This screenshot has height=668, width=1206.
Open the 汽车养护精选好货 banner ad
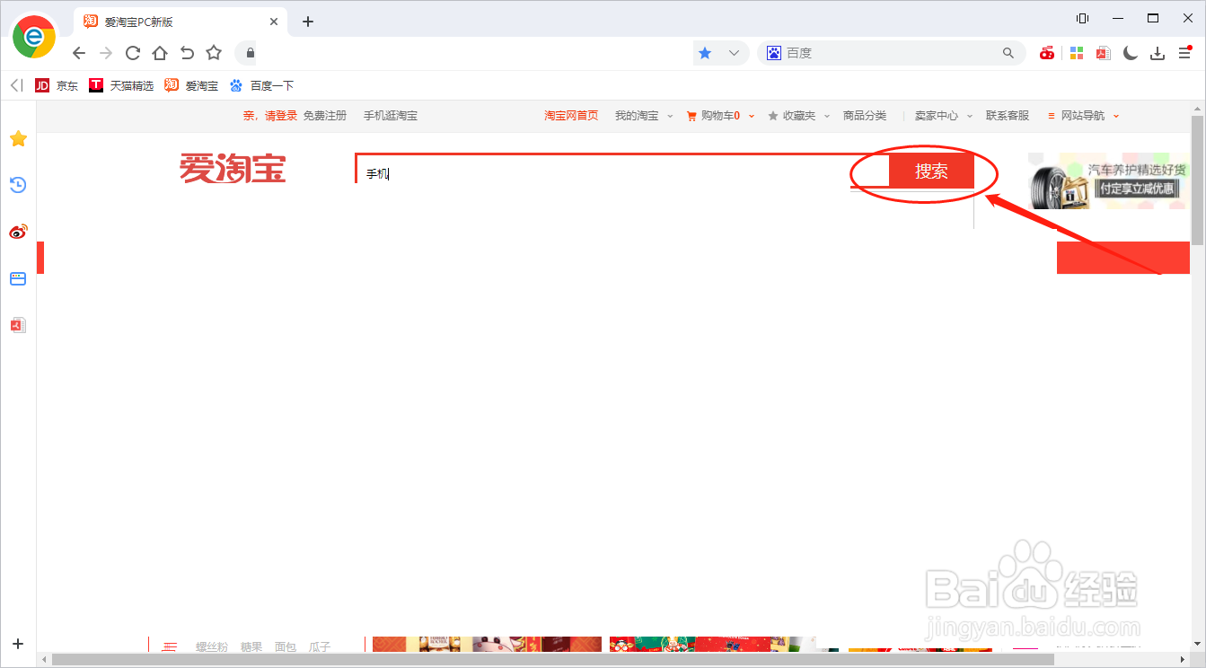tap(1107, 180)
